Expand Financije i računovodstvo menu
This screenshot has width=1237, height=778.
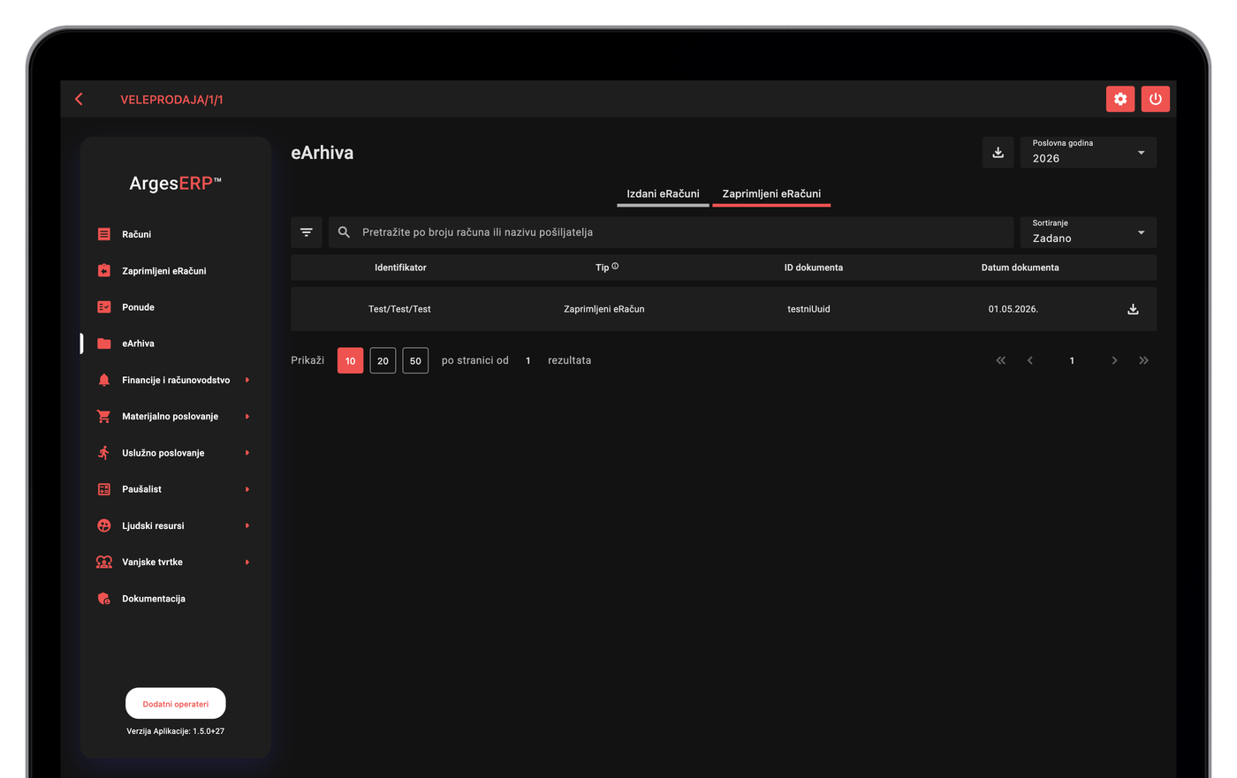[175, 380]
